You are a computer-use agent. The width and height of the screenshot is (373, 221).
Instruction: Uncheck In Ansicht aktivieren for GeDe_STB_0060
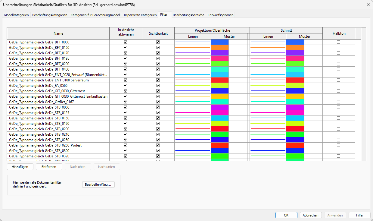click(126, 107)
